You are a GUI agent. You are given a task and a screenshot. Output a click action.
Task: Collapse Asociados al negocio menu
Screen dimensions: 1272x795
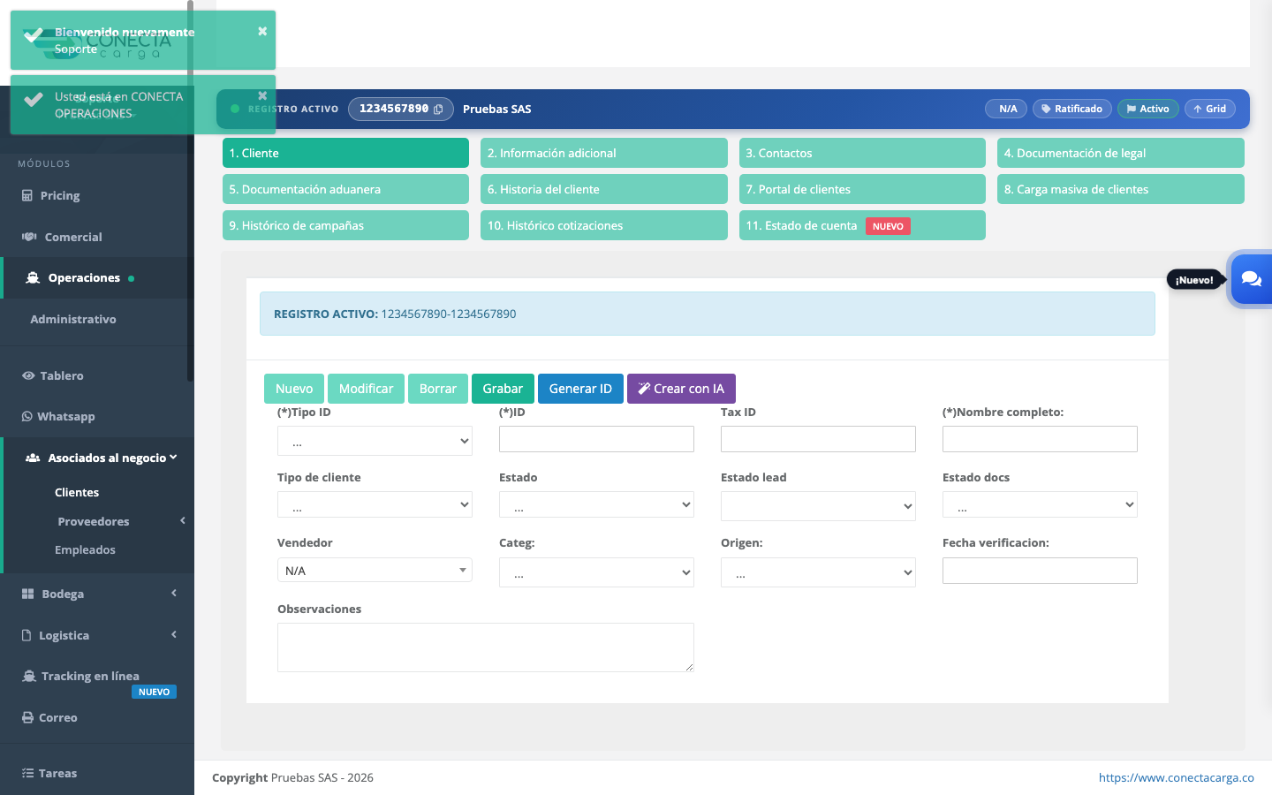pyautogui.click(x=99, y=458)
